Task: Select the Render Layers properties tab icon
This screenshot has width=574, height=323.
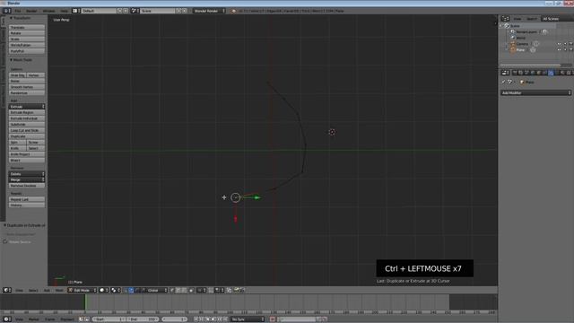Action: (x=521, y=73)
